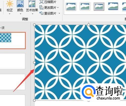
Task: Click the bottom-left image resize handle
Action: (34, 100)
